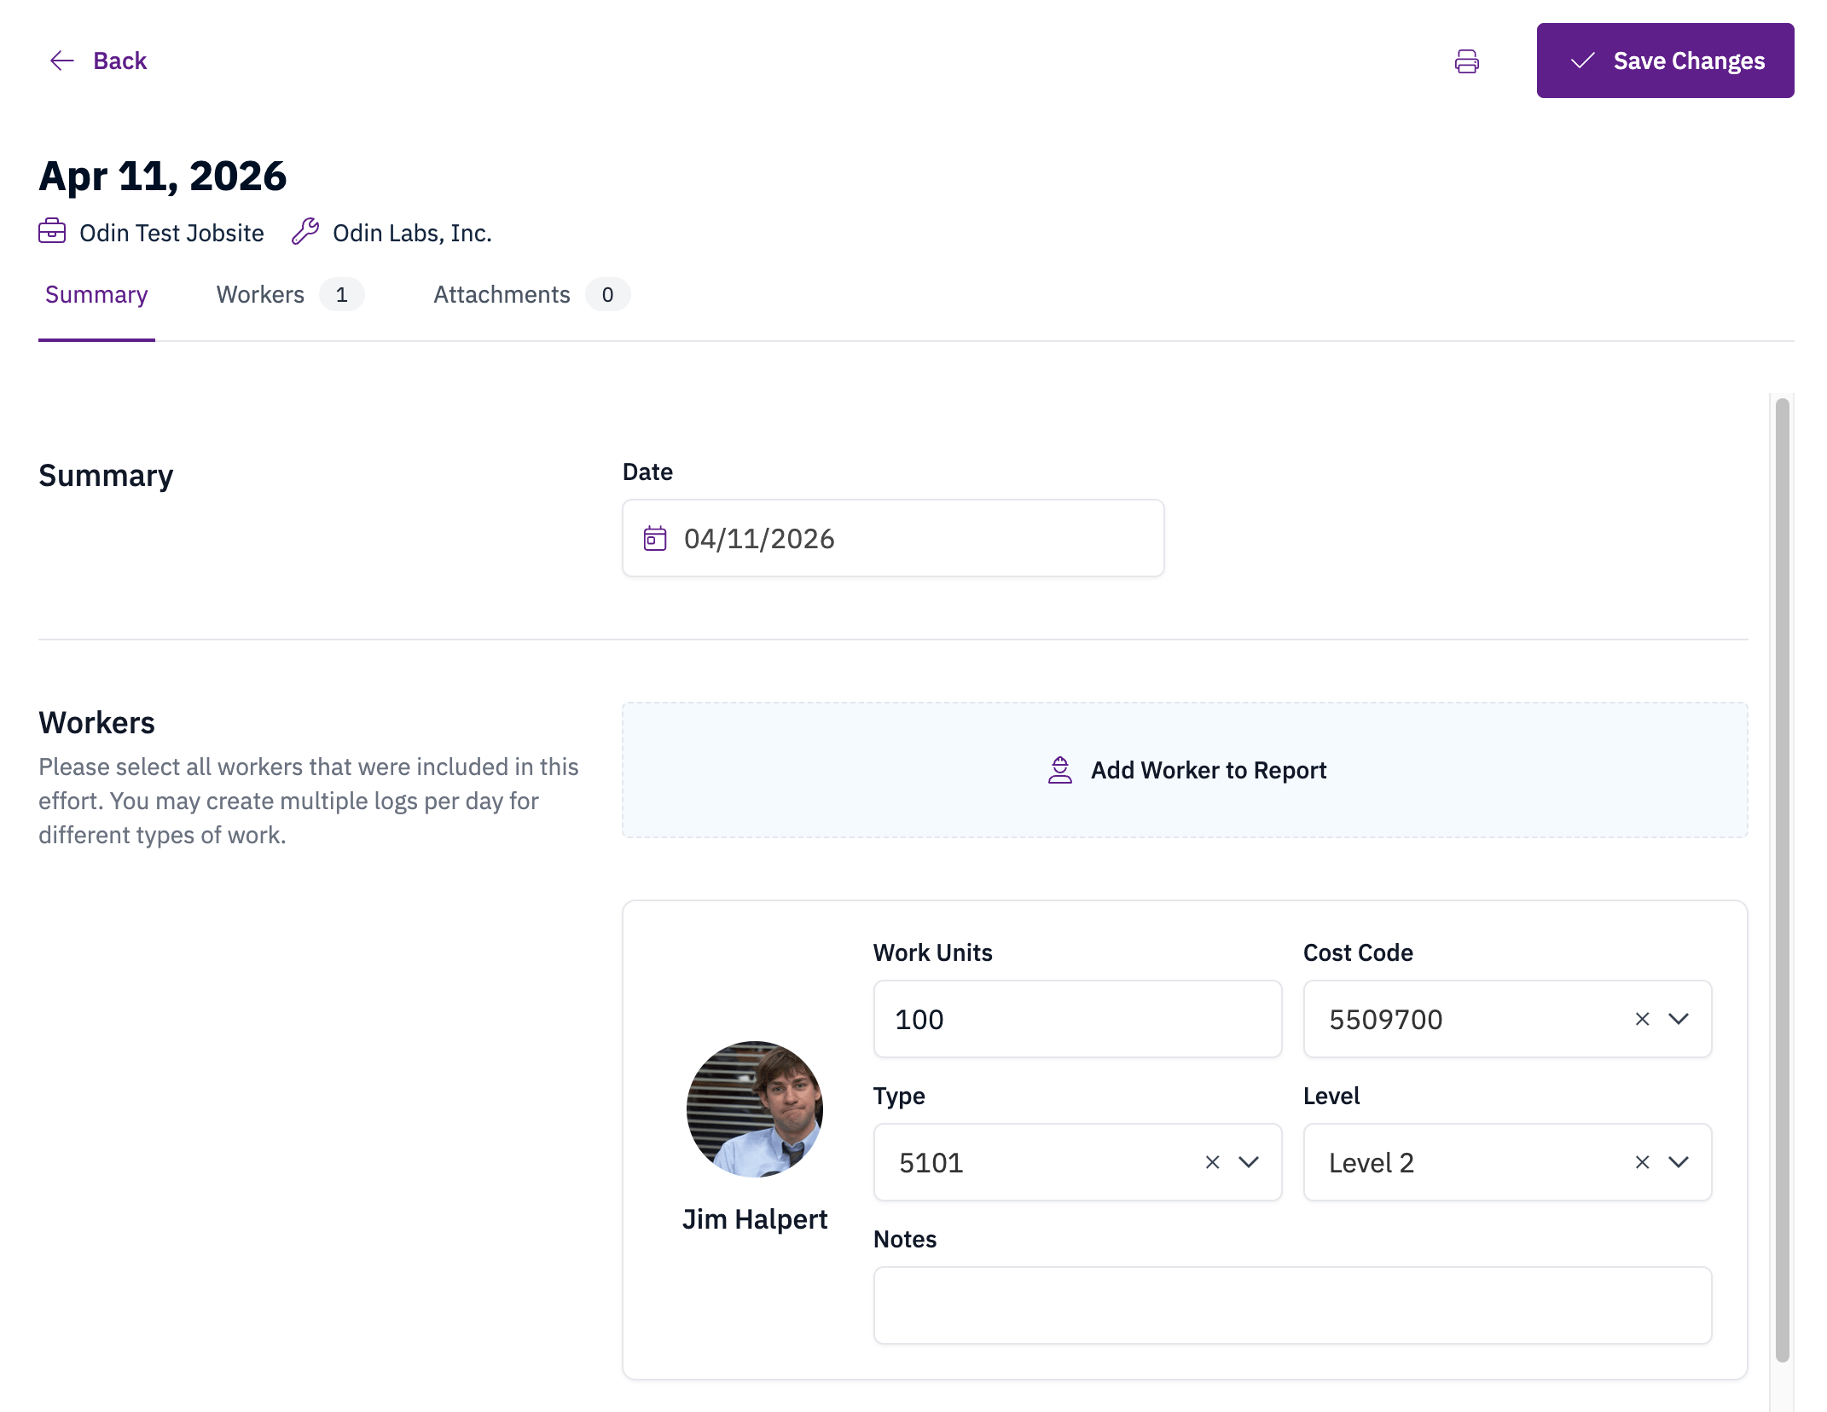The height and width of the screenshot is (1412, 1827).
Task: Clear the Cost Code 5509700 selection
Action: tap(1642, 1019)
